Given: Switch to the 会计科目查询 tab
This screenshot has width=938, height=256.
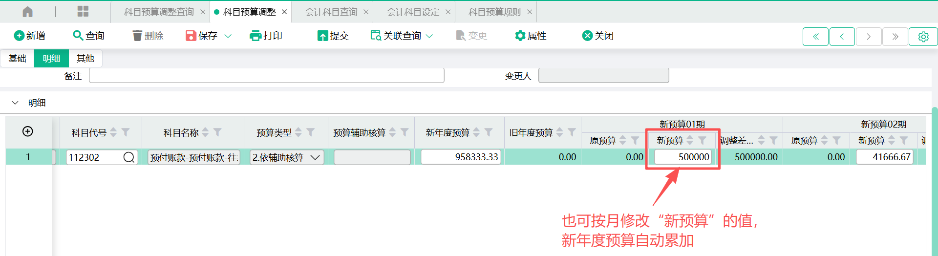Looking at the screenshot, I should click(331, 12).
